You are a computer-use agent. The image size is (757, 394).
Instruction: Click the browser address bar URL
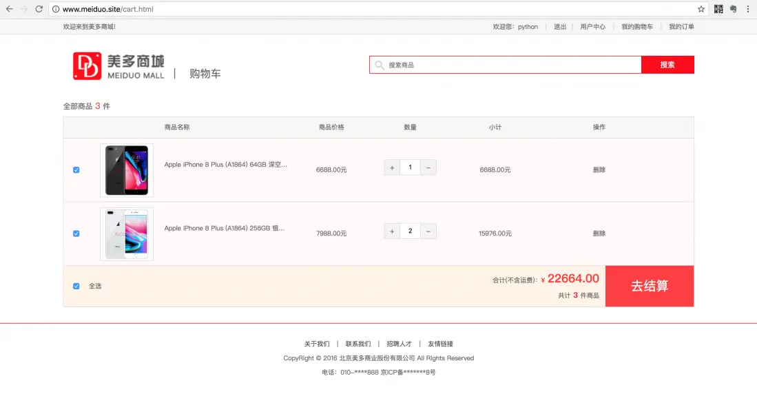pos(107,9)
